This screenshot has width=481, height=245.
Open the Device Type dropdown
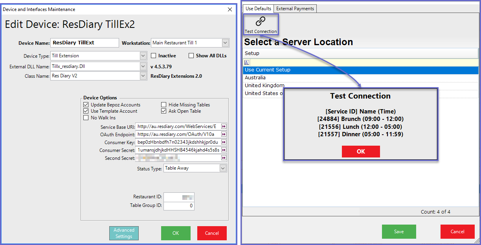(x=143, y=56)
